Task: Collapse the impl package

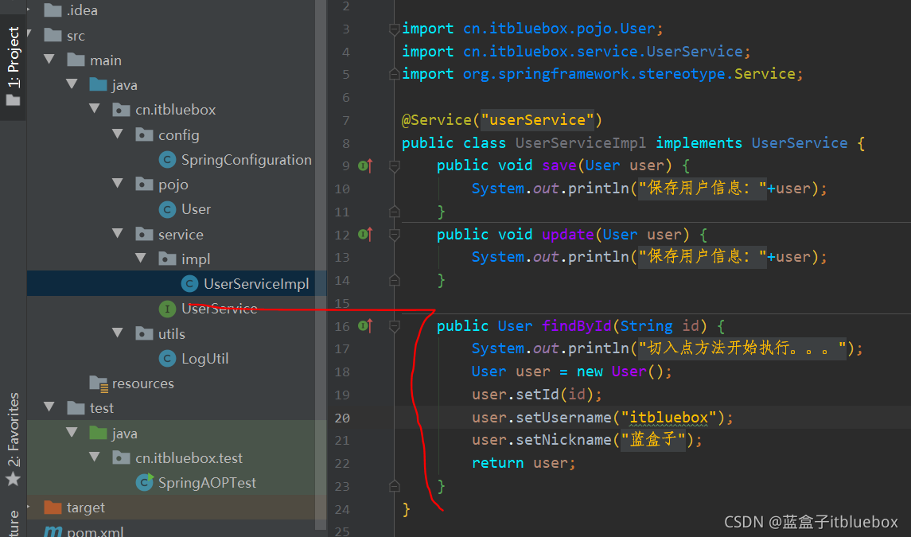Action: [141, 258]
